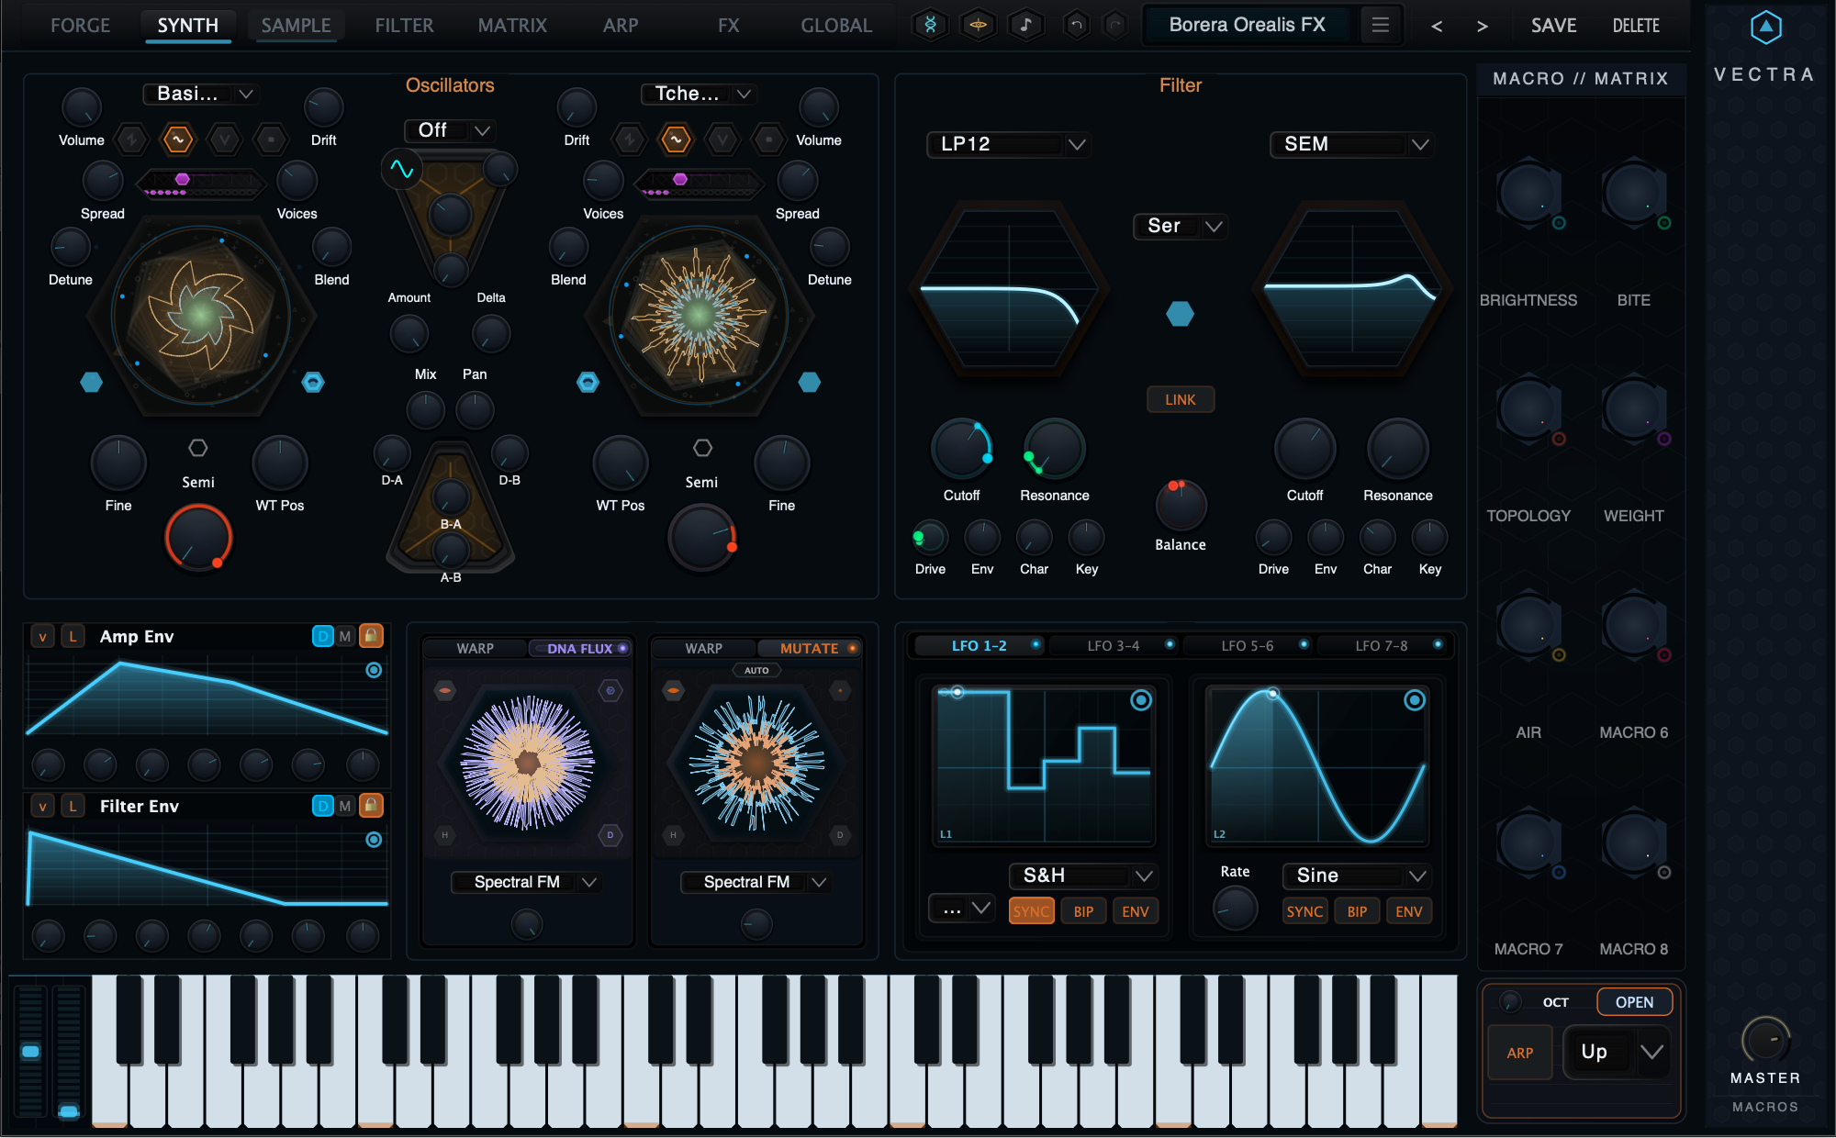Toggle BIP mode for the Sine LFO
Screen dimensions: 1836x1138
tap(1357, 911)
